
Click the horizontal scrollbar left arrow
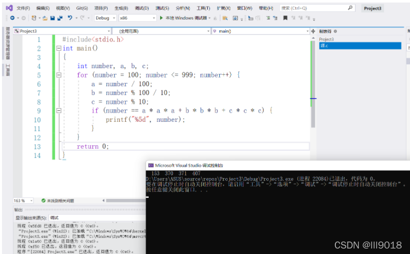[104, 200]
